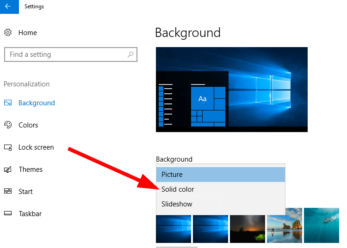Click the Taskbar icon in sidebar
Image resolution: width=347 pixels, height=248 pixels.
tap(8, 213)
